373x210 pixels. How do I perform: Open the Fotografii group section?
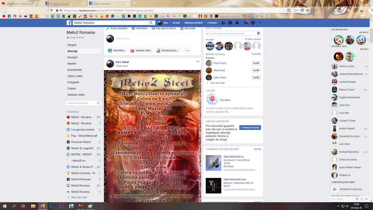point(73,82)
